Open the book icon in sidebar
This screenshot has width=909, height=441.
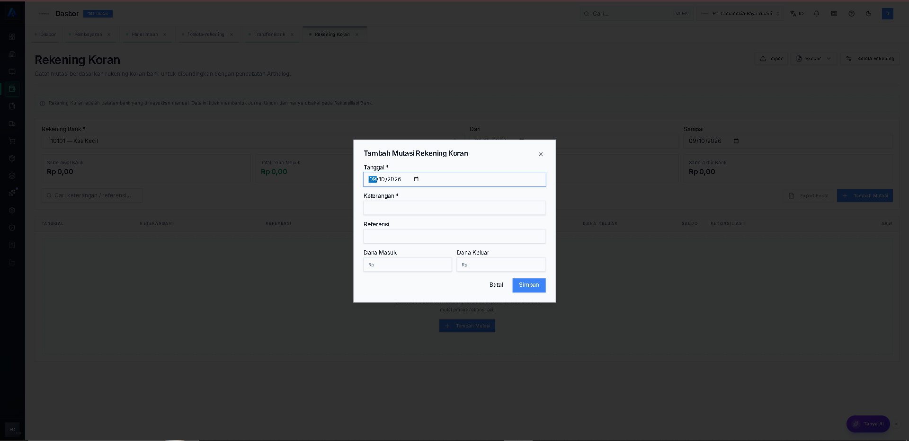(x=12, y=72)
